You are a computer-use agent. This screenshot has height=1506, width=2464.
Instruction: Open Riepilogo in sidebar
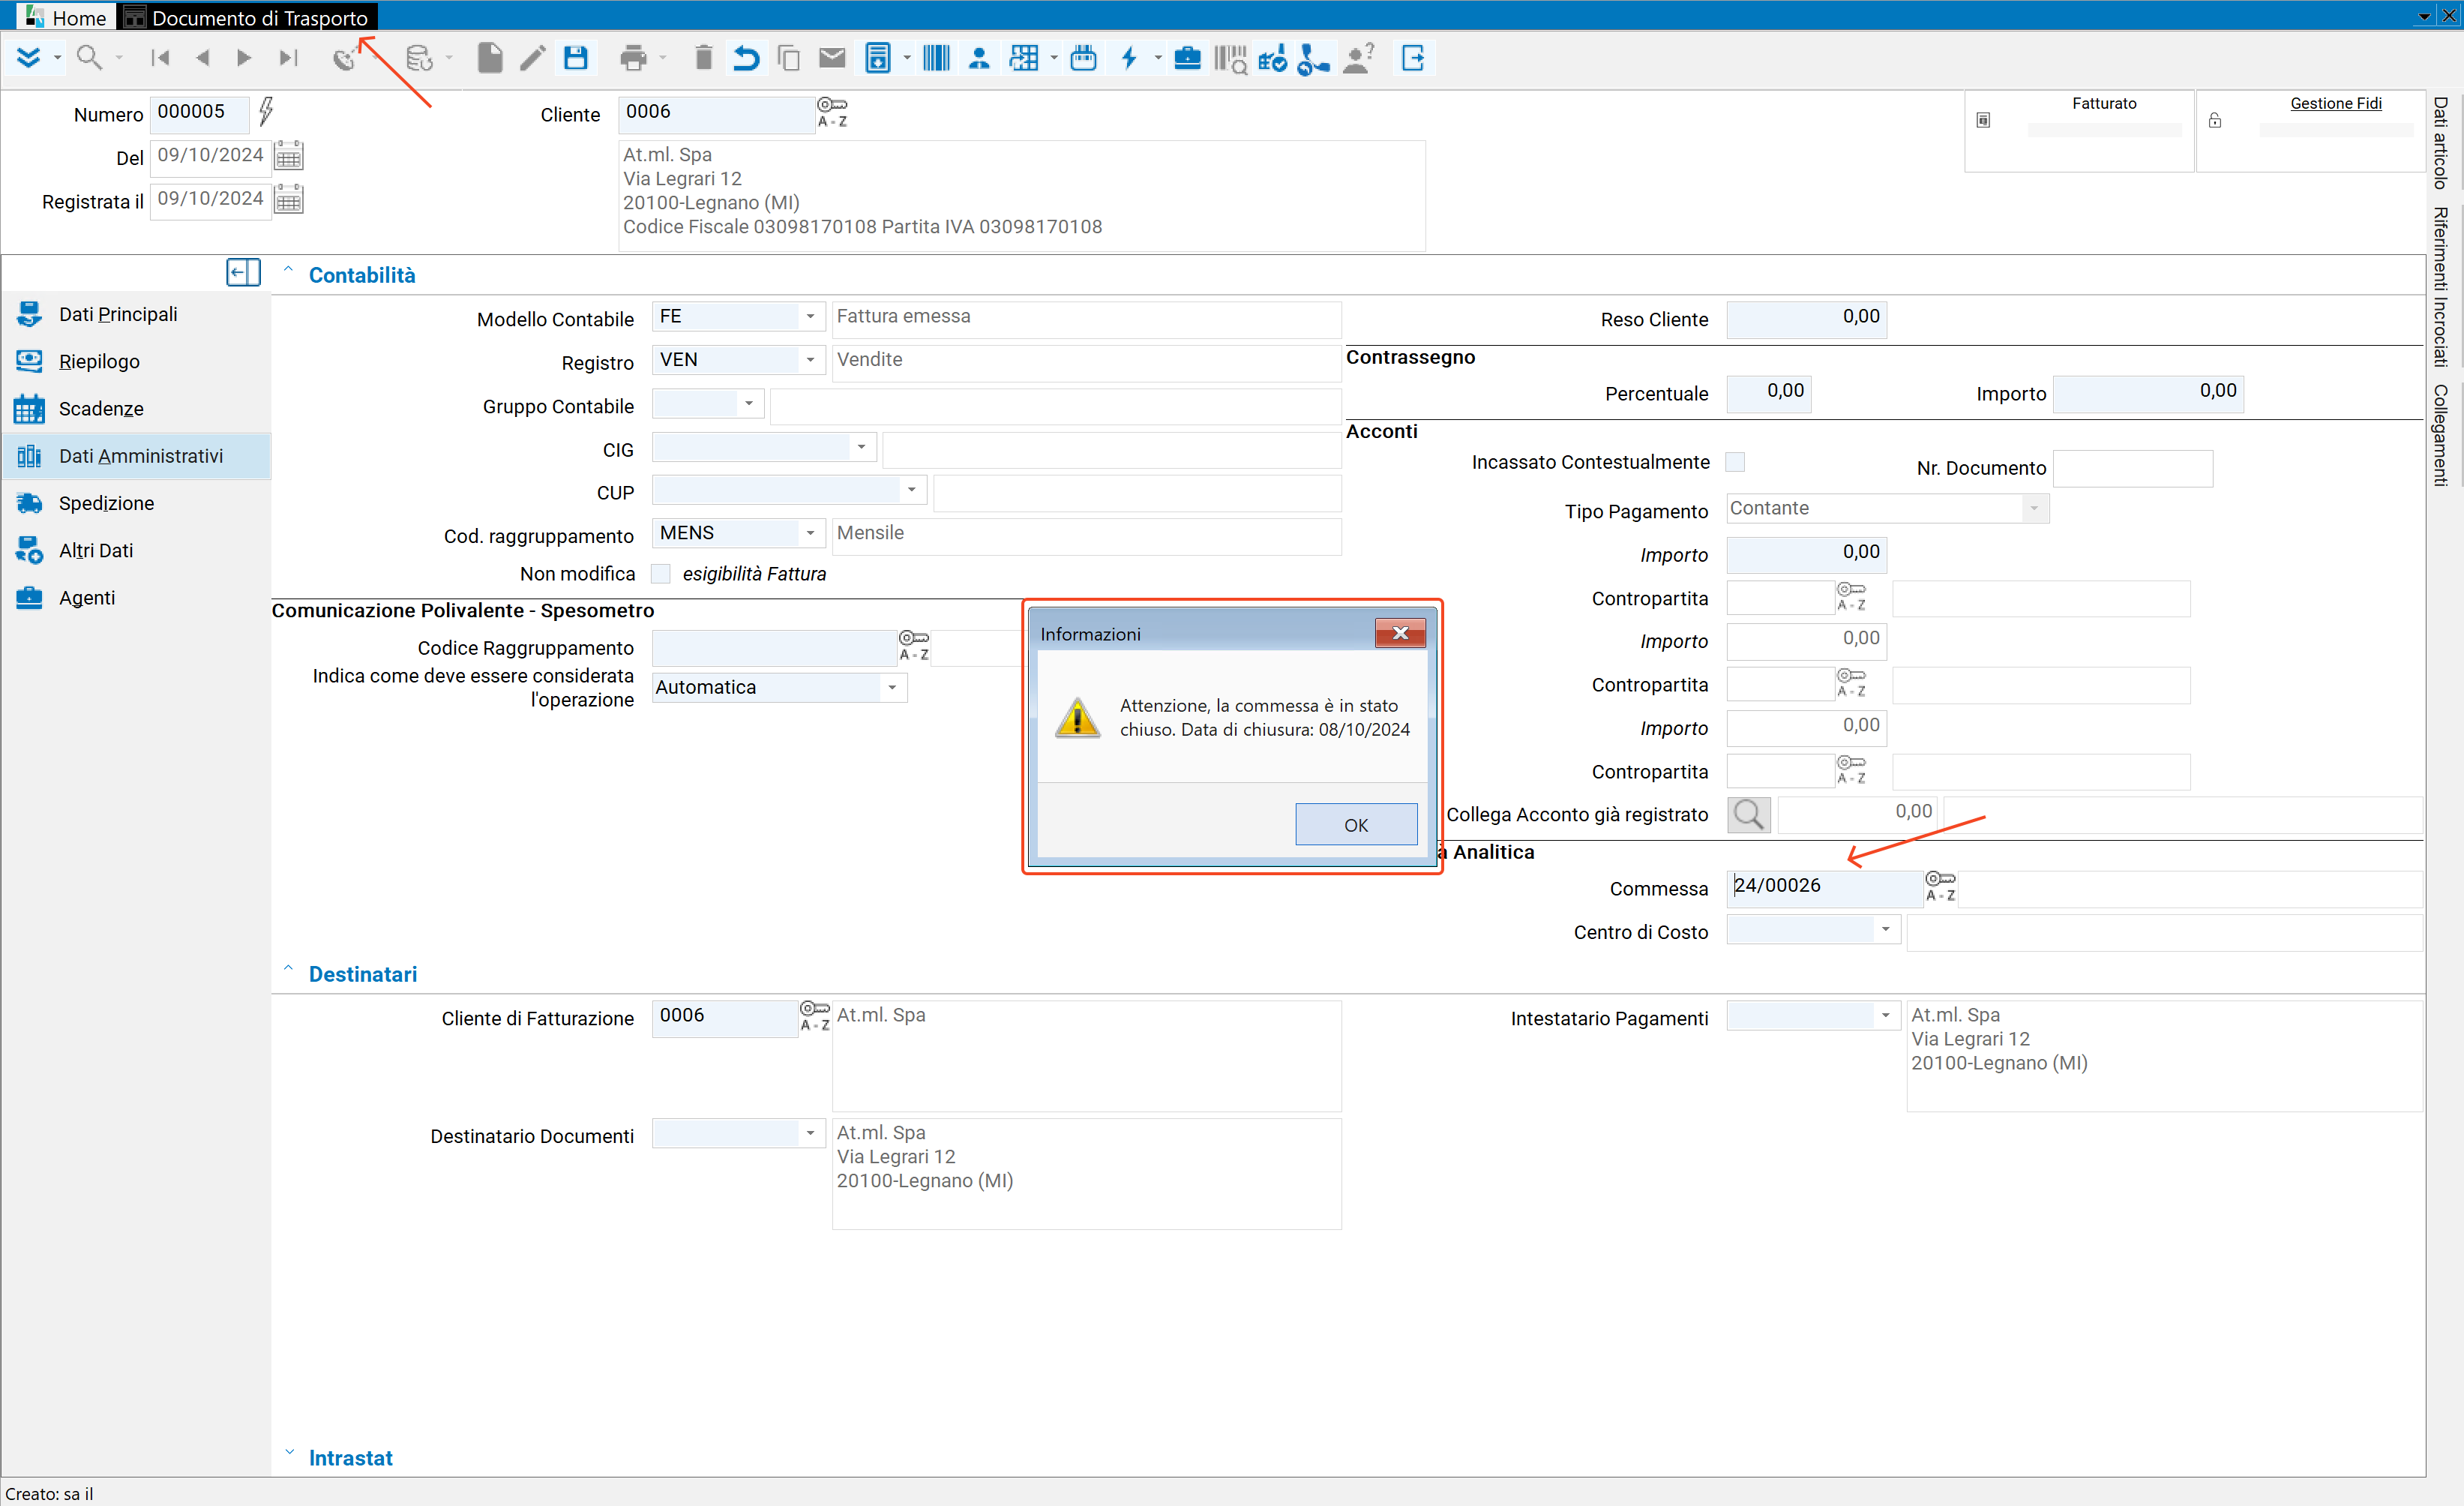tap(136, 361)
